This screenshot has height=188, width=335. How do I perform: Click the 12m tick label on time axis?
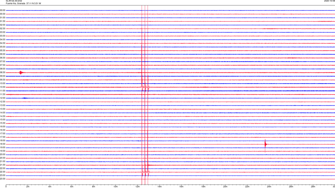(x=137, y=187)
